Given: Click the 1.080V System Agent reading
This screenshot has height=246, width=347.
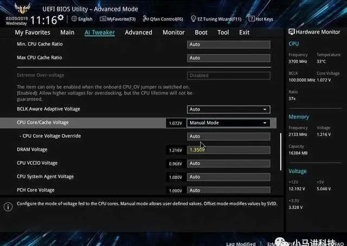Looking at the screenshot, I should pyautogui.click(x=176, y=177).
